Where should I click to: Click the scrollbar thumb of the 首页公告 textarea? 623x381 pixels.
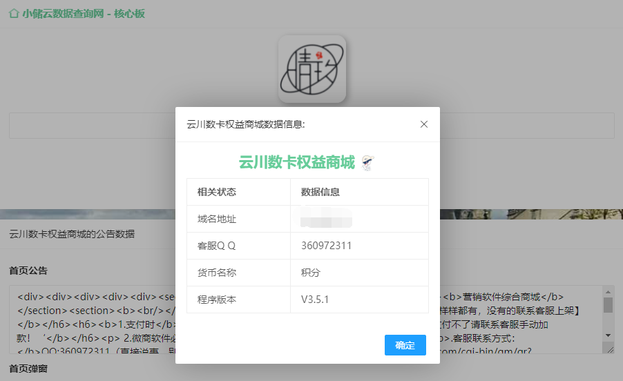tap(608, 305)
